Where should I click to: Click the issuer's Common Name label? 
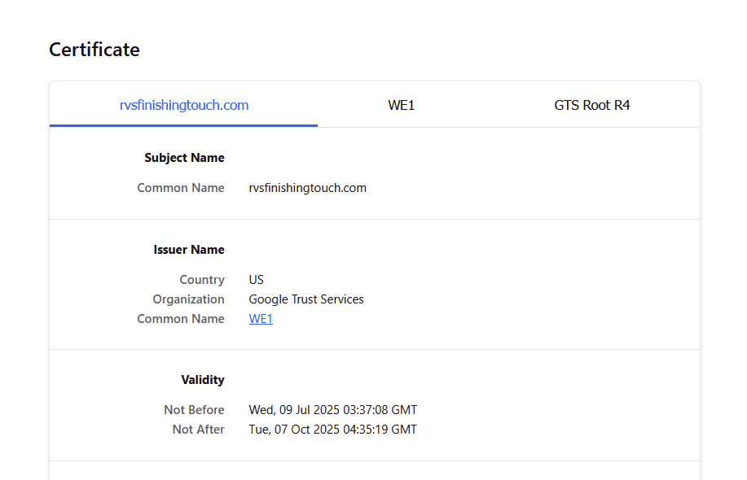click(181, 319)
